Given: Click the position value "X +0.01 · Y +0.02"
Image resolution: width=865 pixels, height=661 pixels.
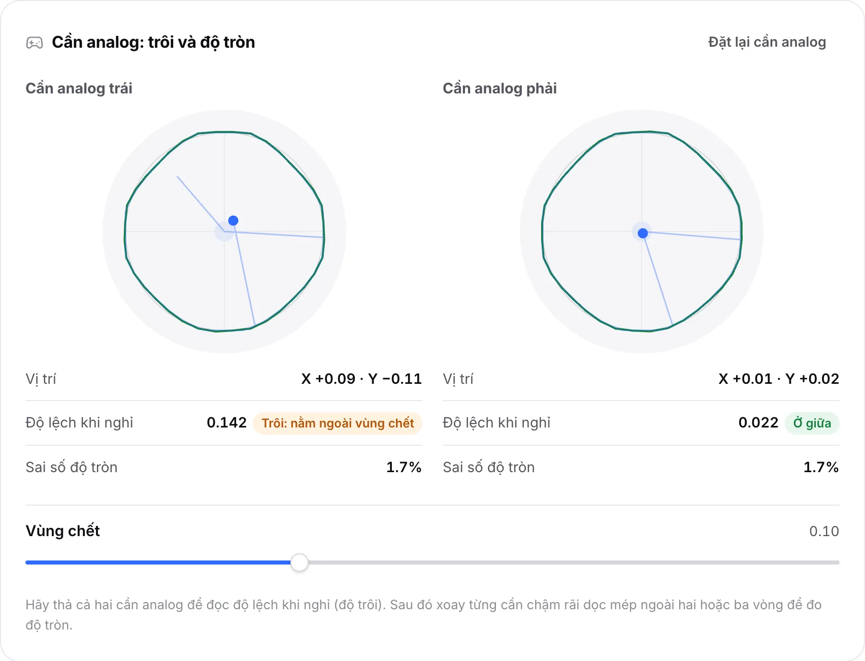Looking at the screenshot, I should click(779, 379).
